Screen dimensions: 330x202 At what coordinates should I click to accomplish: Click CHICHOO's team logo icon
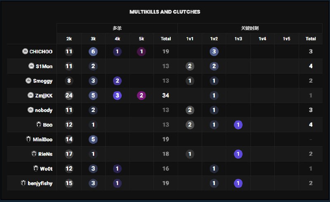pos(25,52)
